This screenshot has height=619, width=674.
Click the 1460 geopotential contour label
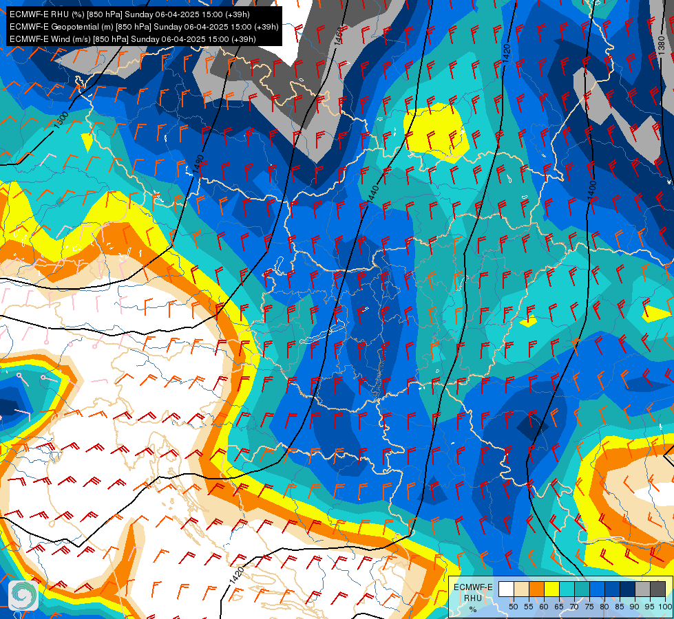(338, 36)
